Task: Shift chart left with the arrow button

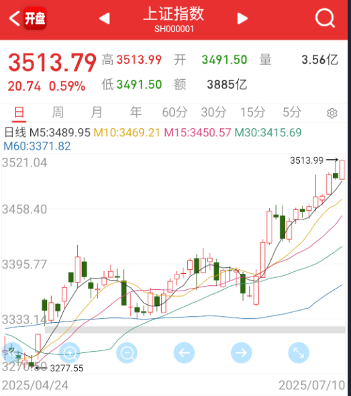Action: (184, 353)
